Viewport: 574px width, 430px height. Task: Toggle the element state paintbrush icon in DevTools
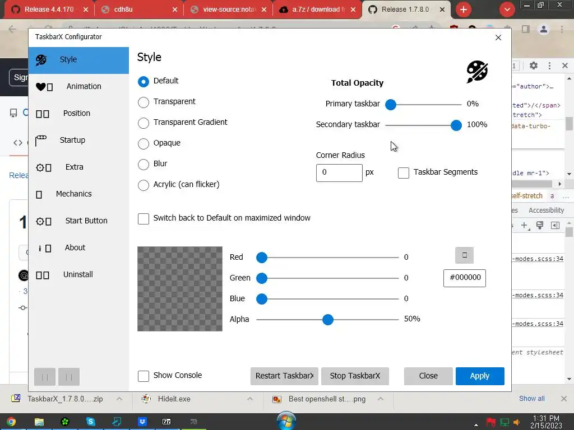pos(540,226)
